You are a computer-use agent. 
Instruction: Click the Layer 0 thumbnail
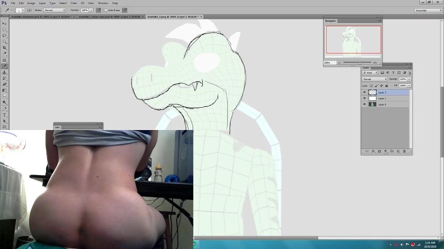coord(372,104)
